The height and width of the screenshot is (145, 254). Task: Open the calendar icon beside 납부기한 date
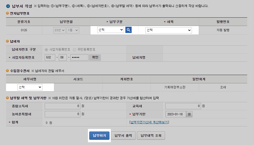[x=189, y=114]
